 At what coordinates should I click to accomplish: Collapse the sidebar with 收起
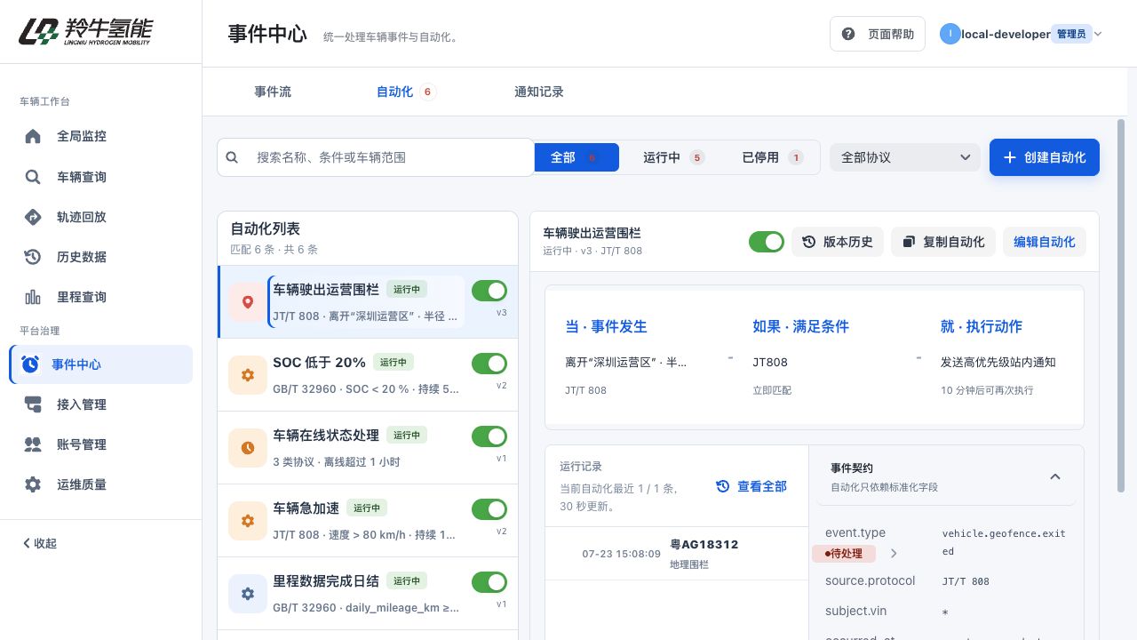(x=40, y=543)
